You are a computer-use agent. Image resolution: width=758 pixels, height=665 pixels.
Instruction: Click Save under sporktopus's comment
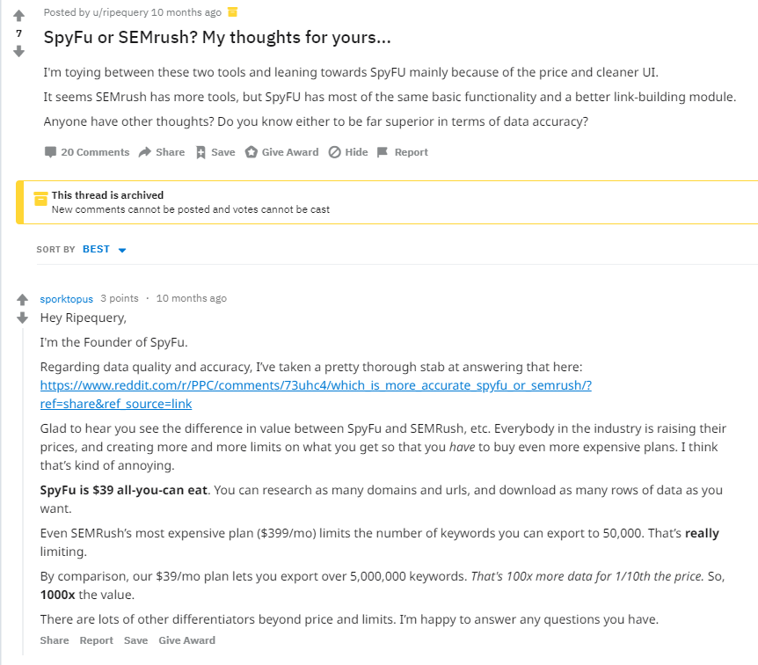pos(135,640)
